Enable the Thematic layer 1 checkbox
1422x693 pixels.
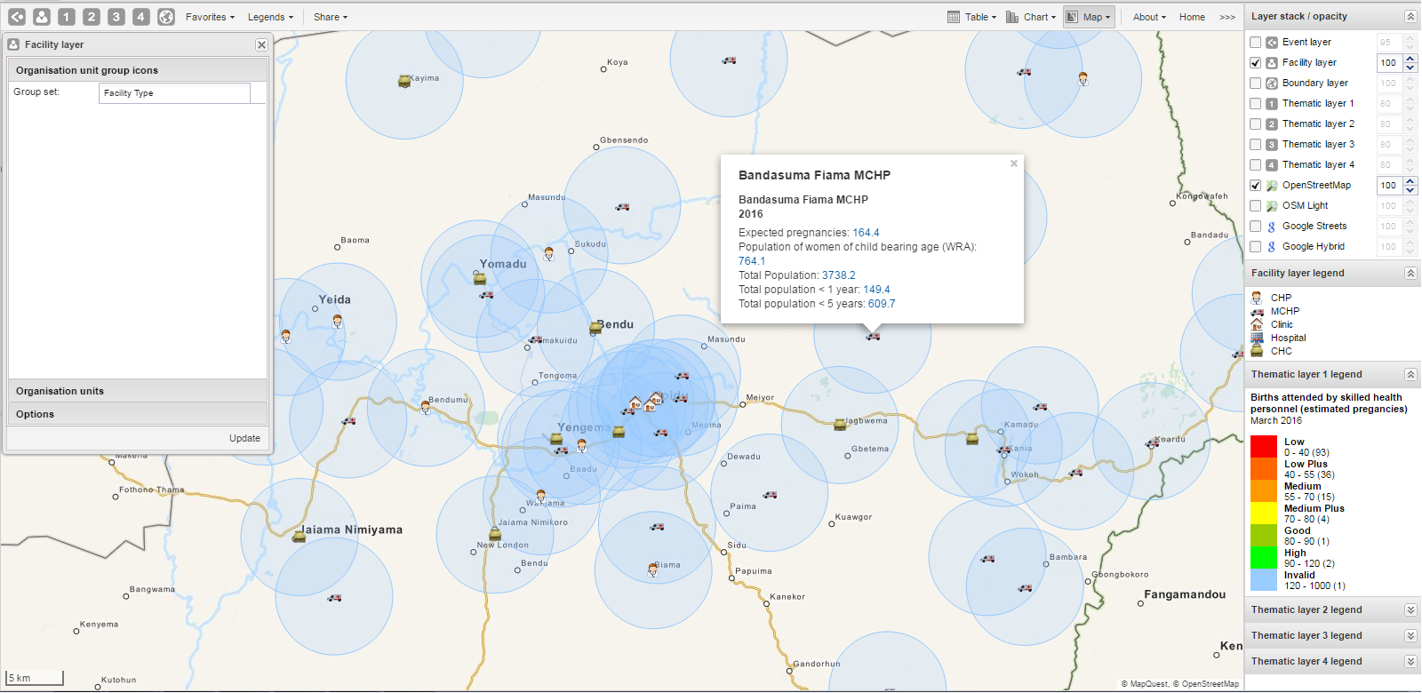pyautogui.click(x=1255, y=104)
